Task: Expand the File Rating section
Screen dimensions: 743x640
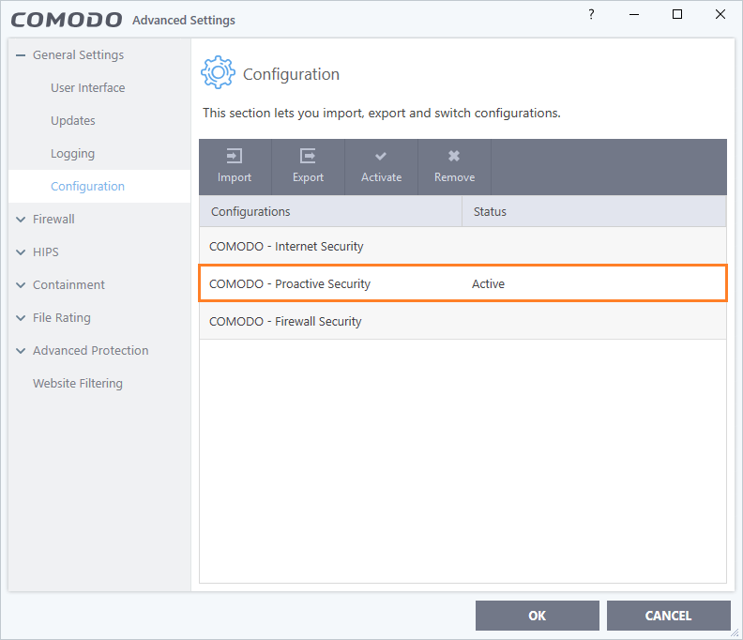Action: pos(21,317)
